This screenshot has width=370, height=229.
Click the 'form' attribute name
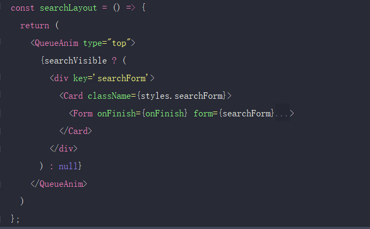(x=203, y=114)
